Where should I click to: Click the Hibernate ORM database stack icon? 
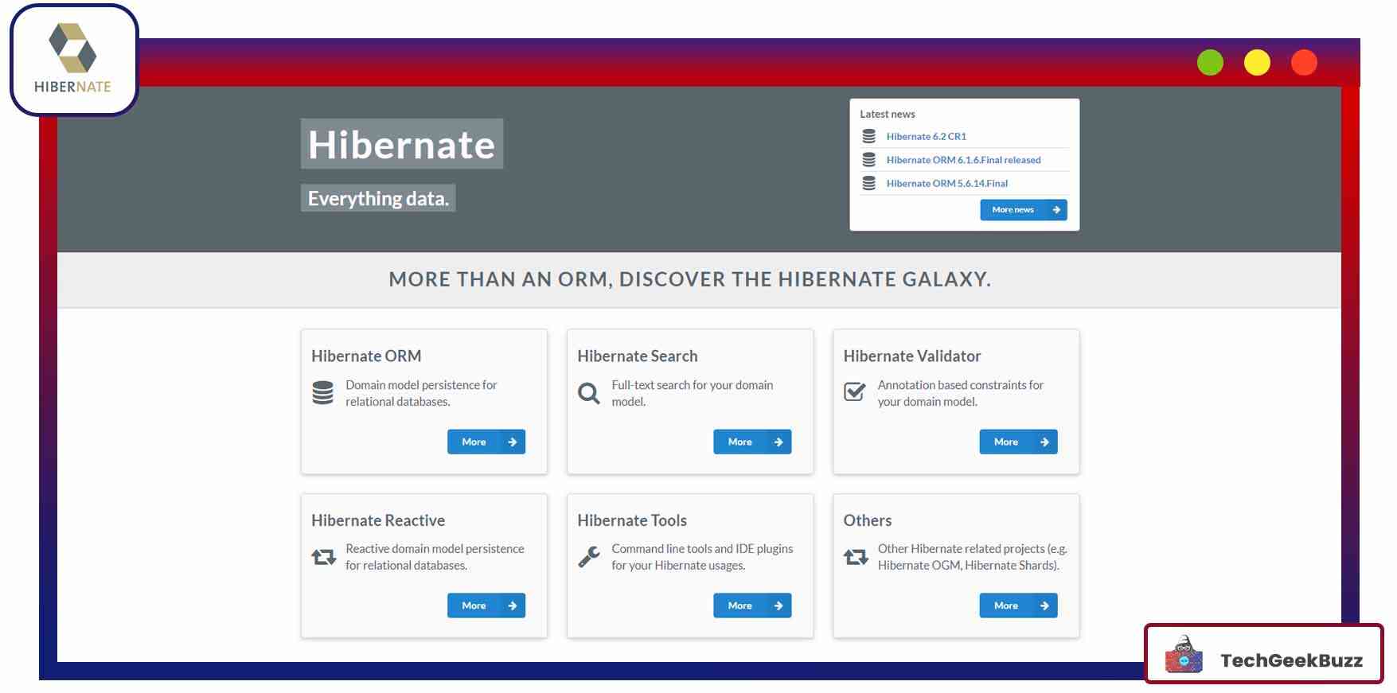(x=322, y=393)
